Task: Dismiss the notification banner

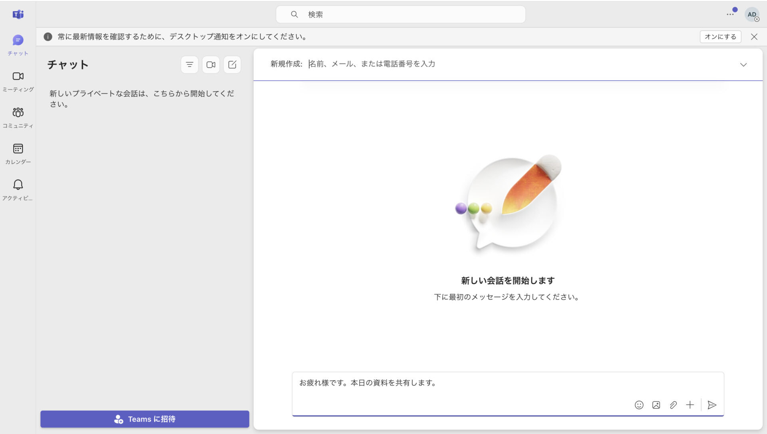Action: [x=755, y=37]
